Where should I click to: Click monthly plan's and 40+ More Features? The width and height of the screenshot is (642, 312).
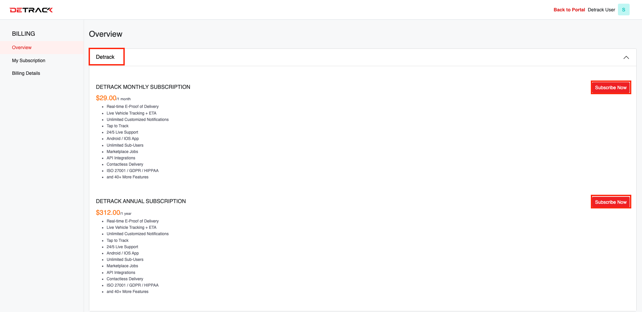pos(127,177)
